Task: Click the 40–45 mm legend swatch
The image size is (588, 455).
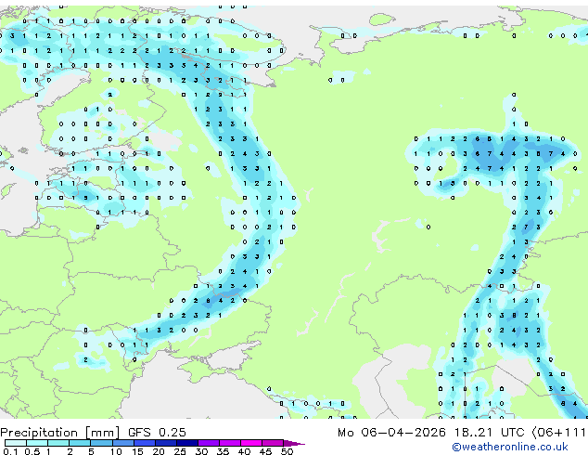Action: click(251, 443)
